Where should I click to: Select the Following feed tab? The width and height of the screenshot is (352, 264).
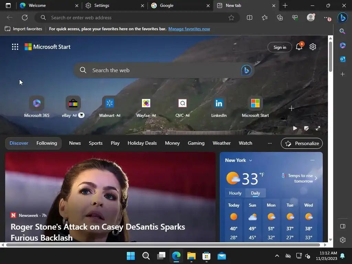click(x=47, y=143)
